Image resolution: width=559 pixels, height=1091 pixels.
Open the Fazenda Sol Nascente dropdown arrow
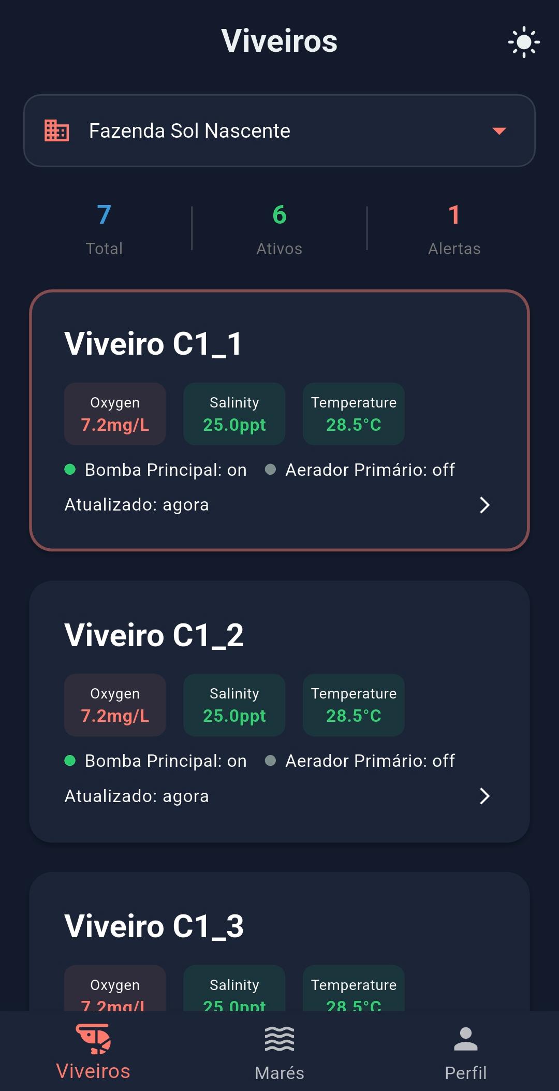point(499,130)
